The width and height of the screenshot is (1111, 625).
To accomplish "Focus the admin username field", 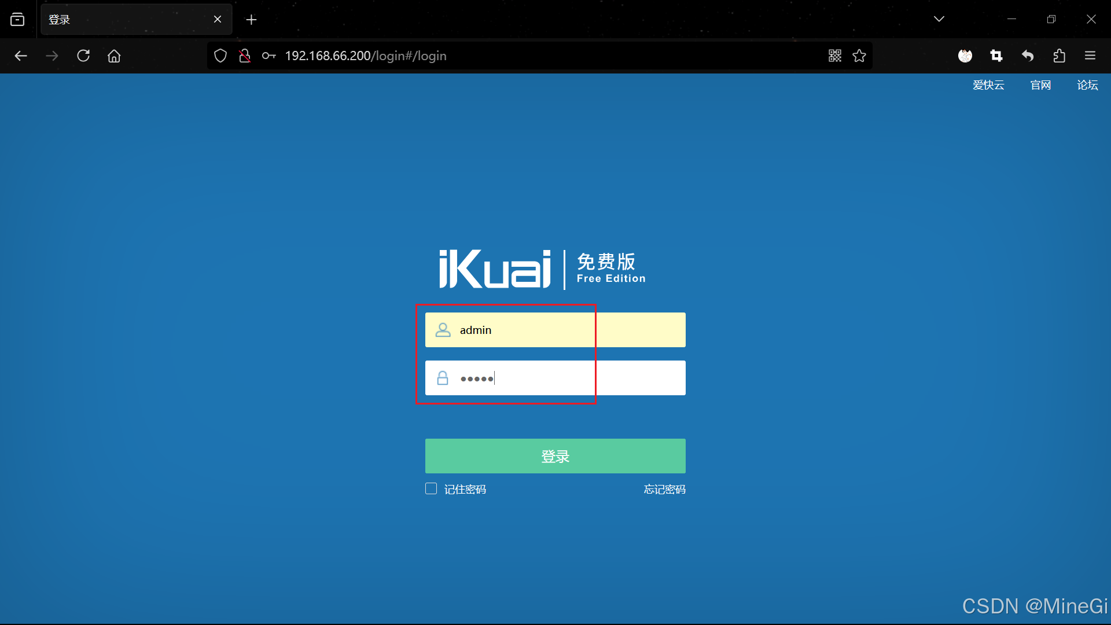I will click(555, 330).
